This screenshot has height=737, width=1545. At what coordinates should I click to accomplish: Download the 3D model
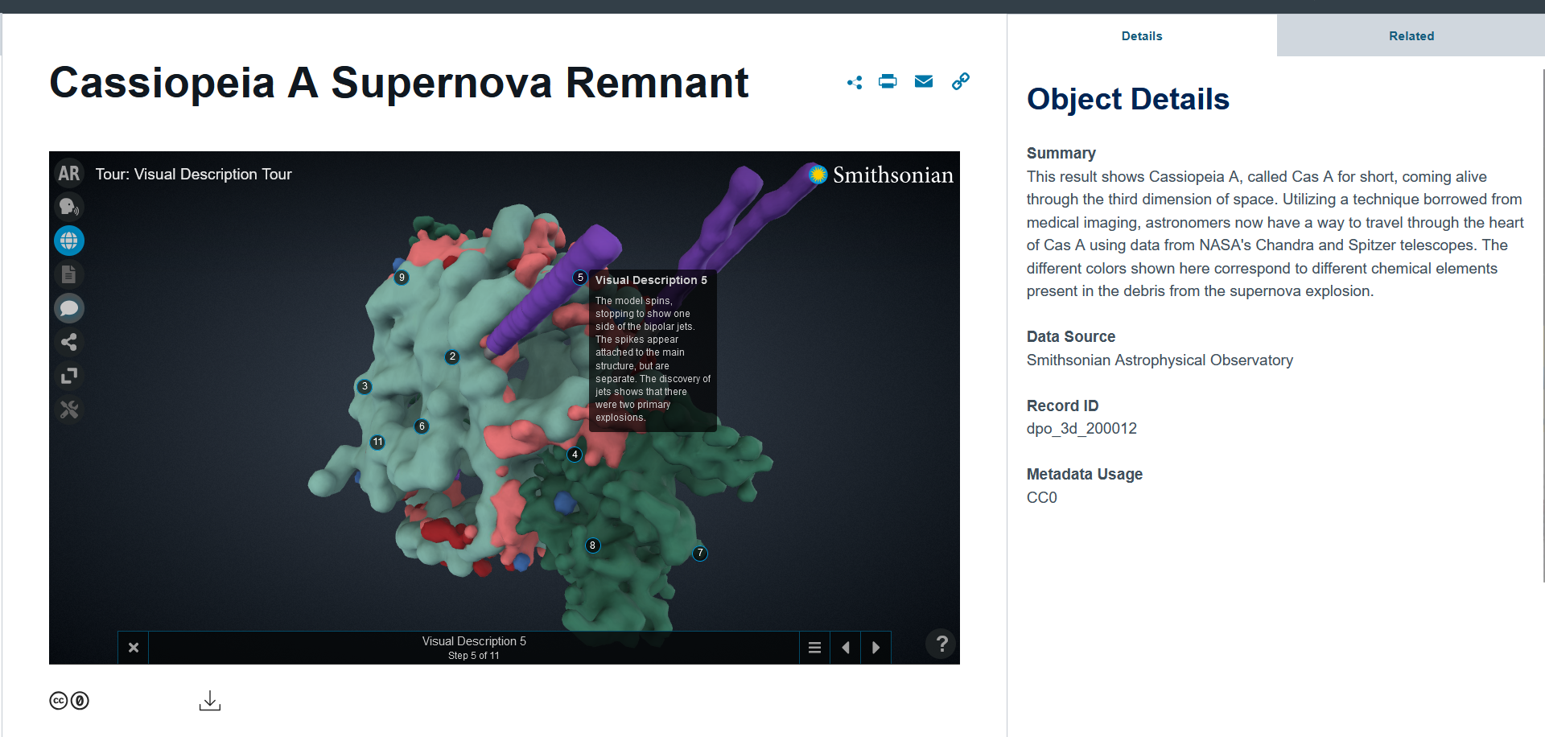tap(210, 701)
